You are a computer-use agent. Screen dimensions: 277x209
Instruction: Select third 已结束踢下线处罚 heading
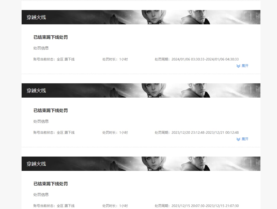point(51,184)
